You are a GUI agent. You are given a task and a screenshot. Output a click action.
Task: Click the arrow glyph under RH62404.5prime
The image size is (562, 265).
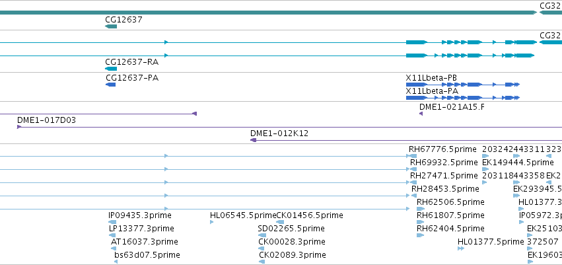click(x=420, y=235)
